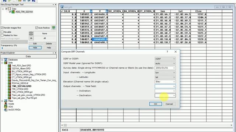Click the AGG_TMI_3221AA group icon
This screenshot has width=236, height=132.
click(x=13, y=12)
